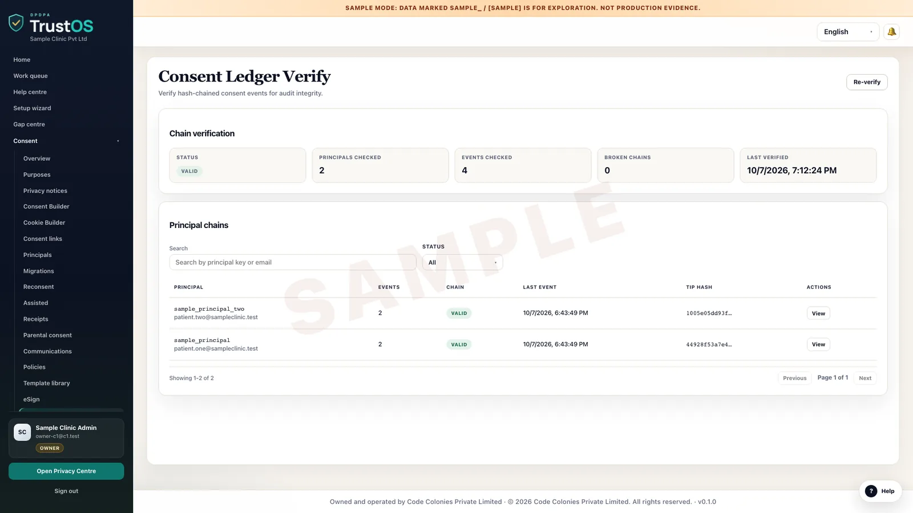Viewport: 913px width, 513px height.
Task: Click 'Page 1 of 1' indicator
Action: pos(833,377)
